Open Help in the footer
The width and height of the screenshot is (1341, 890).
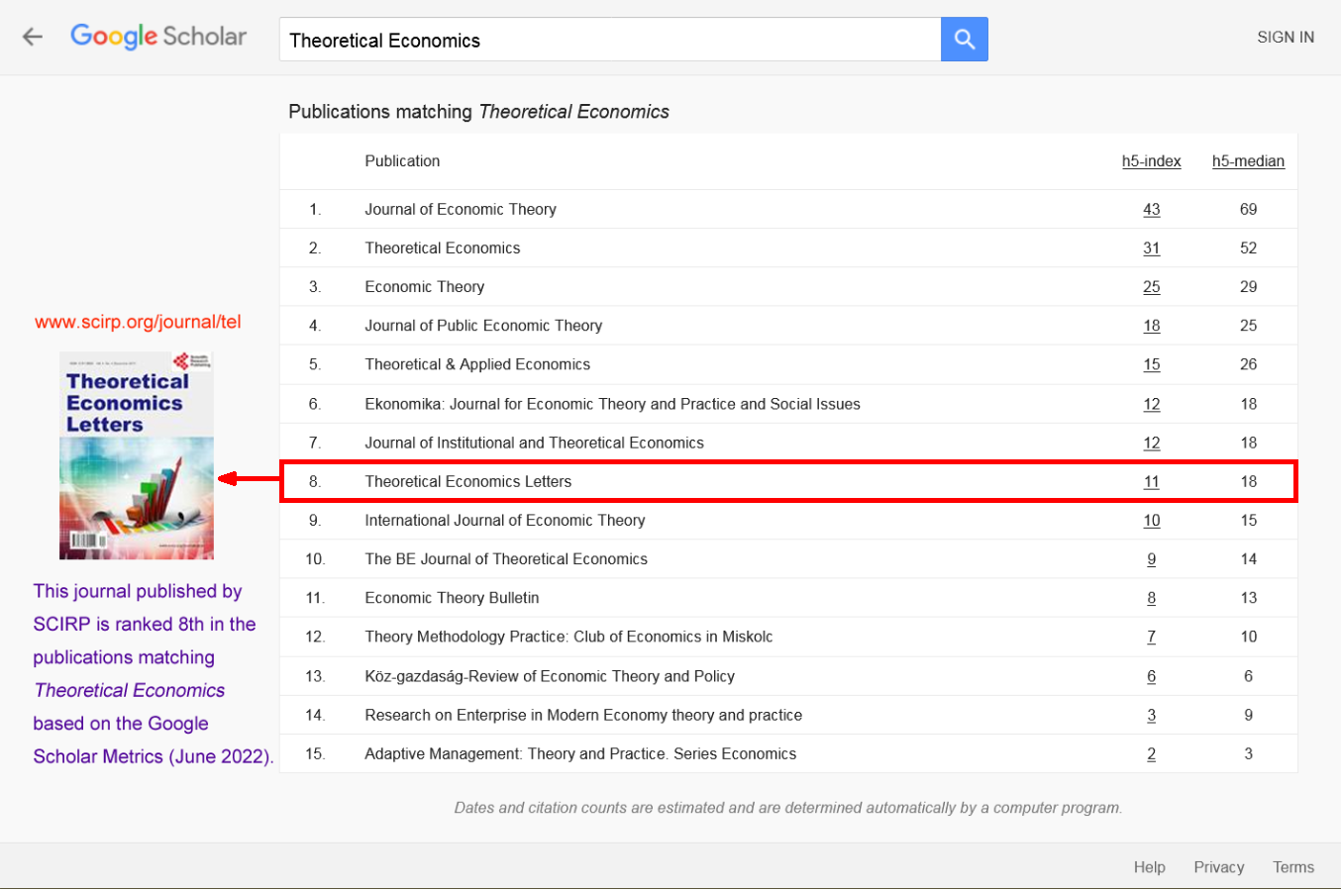[1149, 867]
